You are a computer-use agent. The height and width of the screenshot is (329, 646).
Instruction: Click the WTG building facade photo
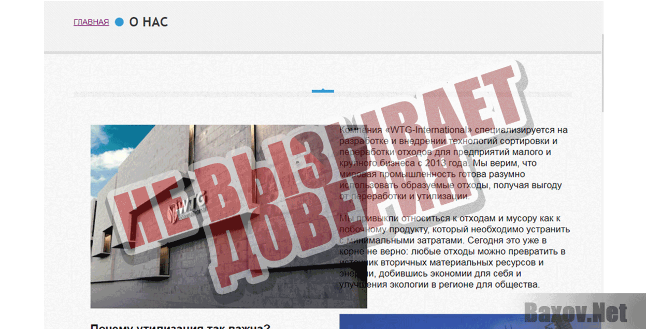pos(228,216)
